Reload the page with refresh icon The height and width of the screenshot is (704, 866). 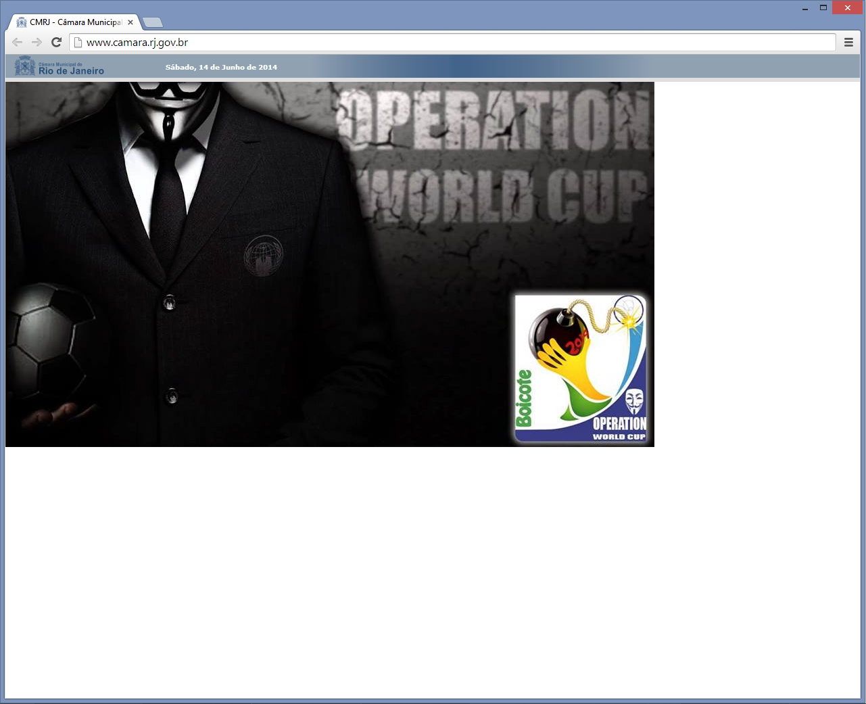pos(57,42)
